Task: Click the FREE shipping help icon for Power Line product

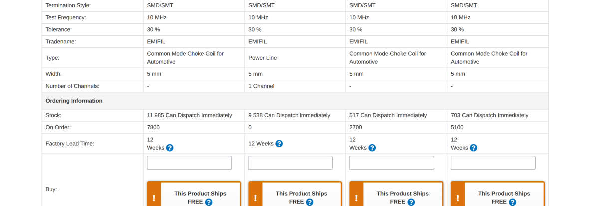Action: 310,202
